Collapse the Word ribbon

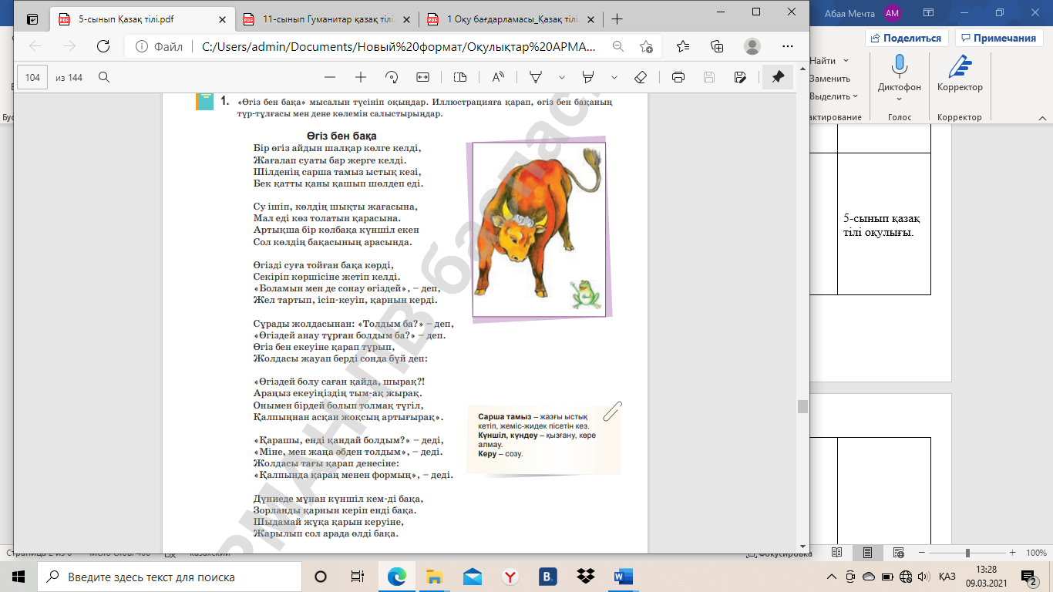1041,117
